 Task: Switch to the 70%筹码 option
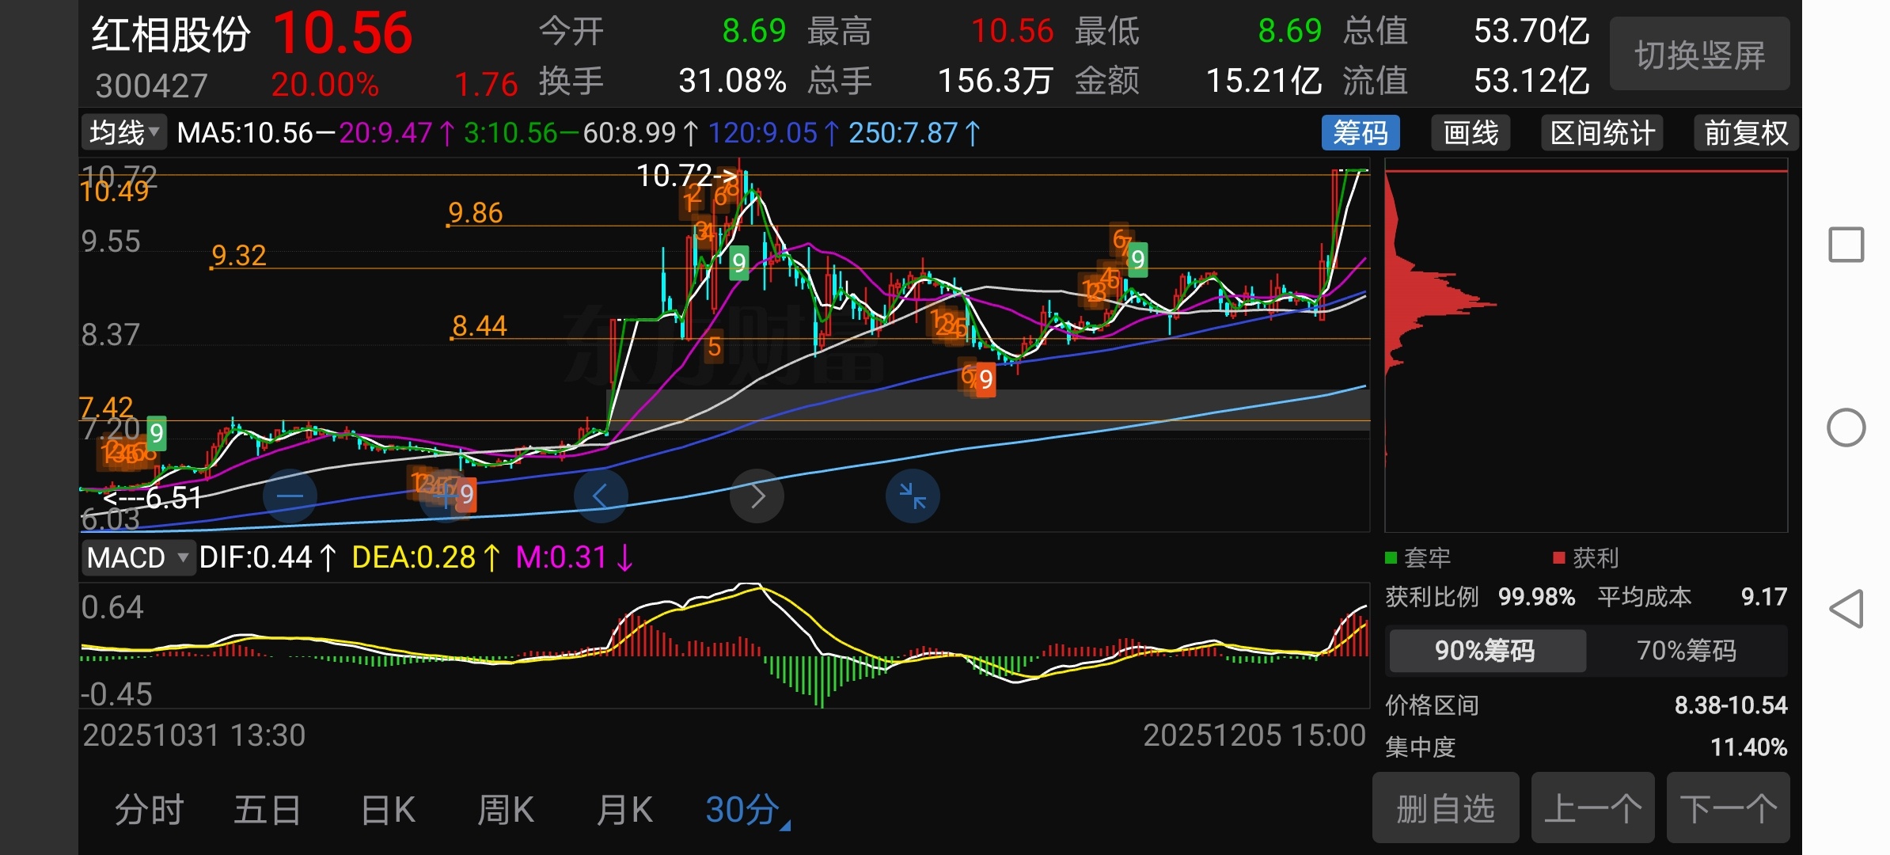point(1686,651)
